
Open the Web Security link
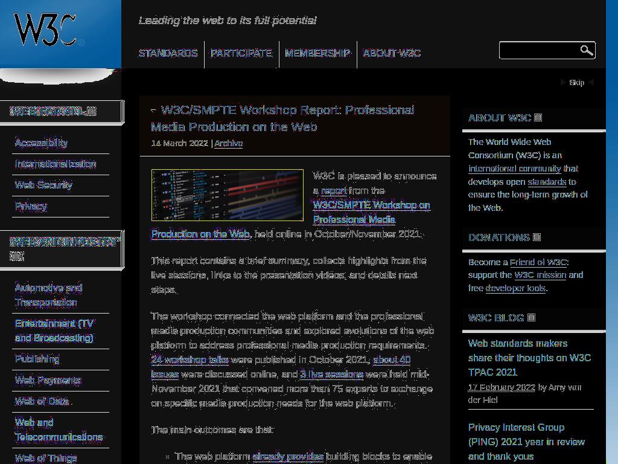pyautogui.click(x=43, y=185)
